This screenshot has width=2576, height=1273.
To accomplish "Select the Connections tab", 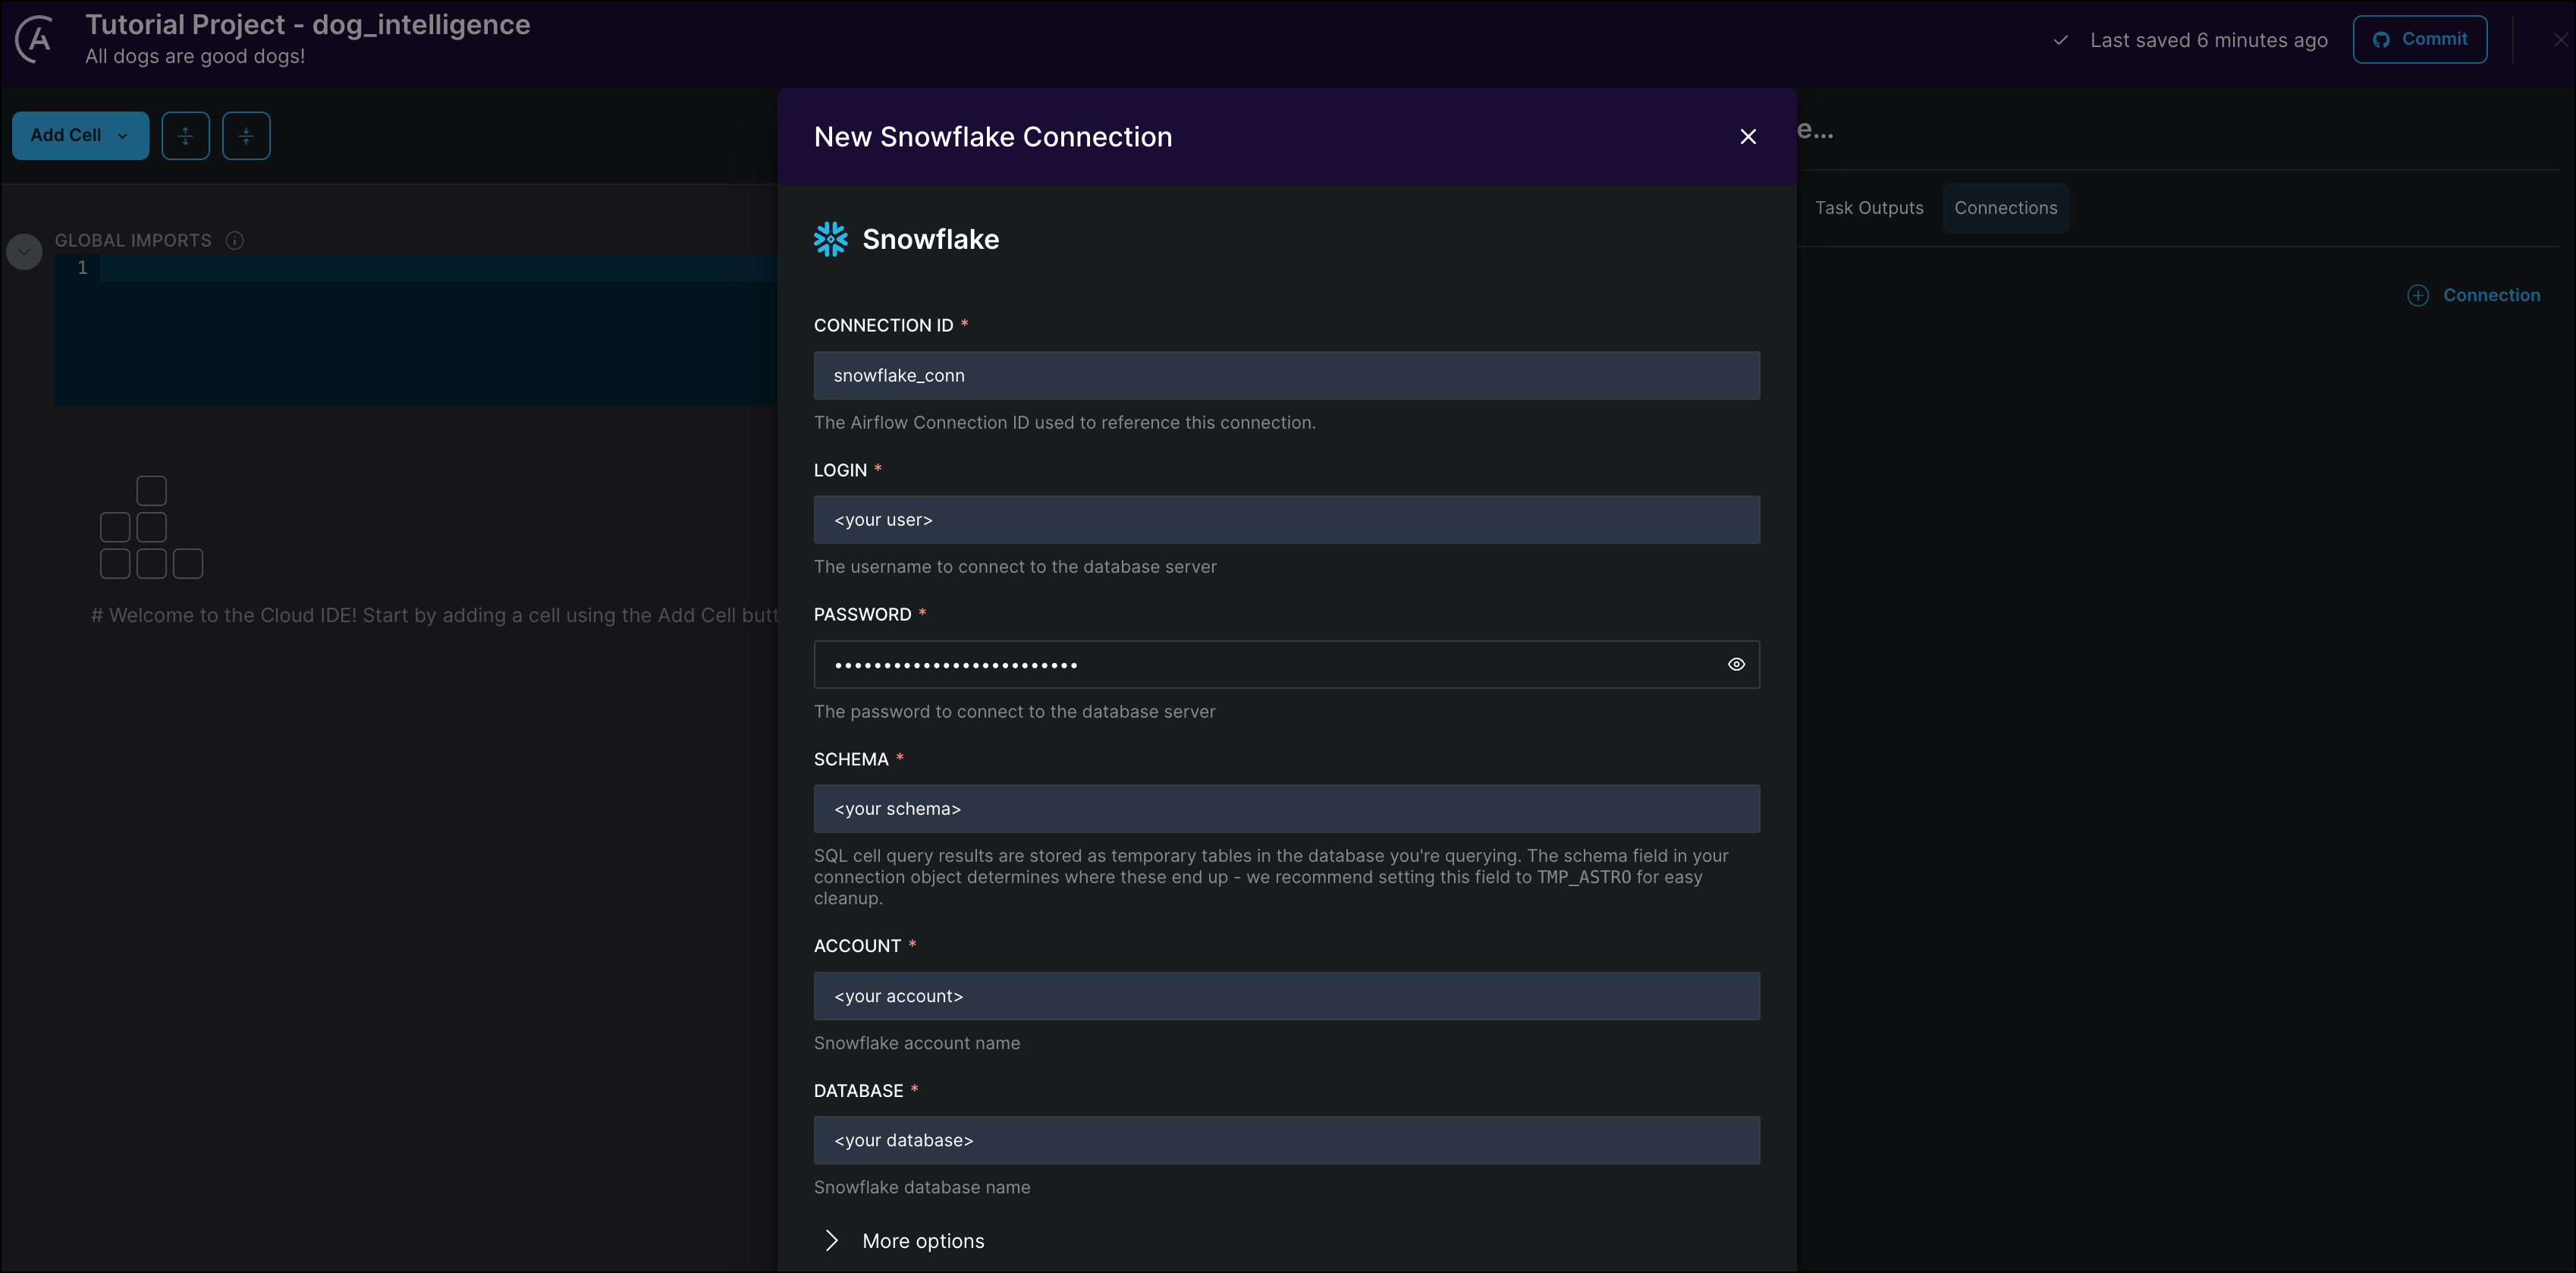I will pyautogui.click(x=2006, y=207).
